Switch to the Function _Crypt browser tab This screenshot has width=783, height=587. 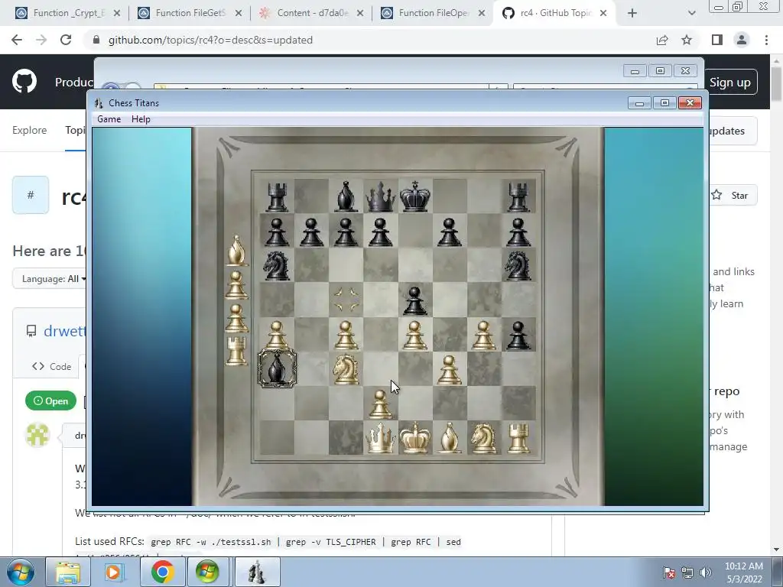click(x=68, y=13)
